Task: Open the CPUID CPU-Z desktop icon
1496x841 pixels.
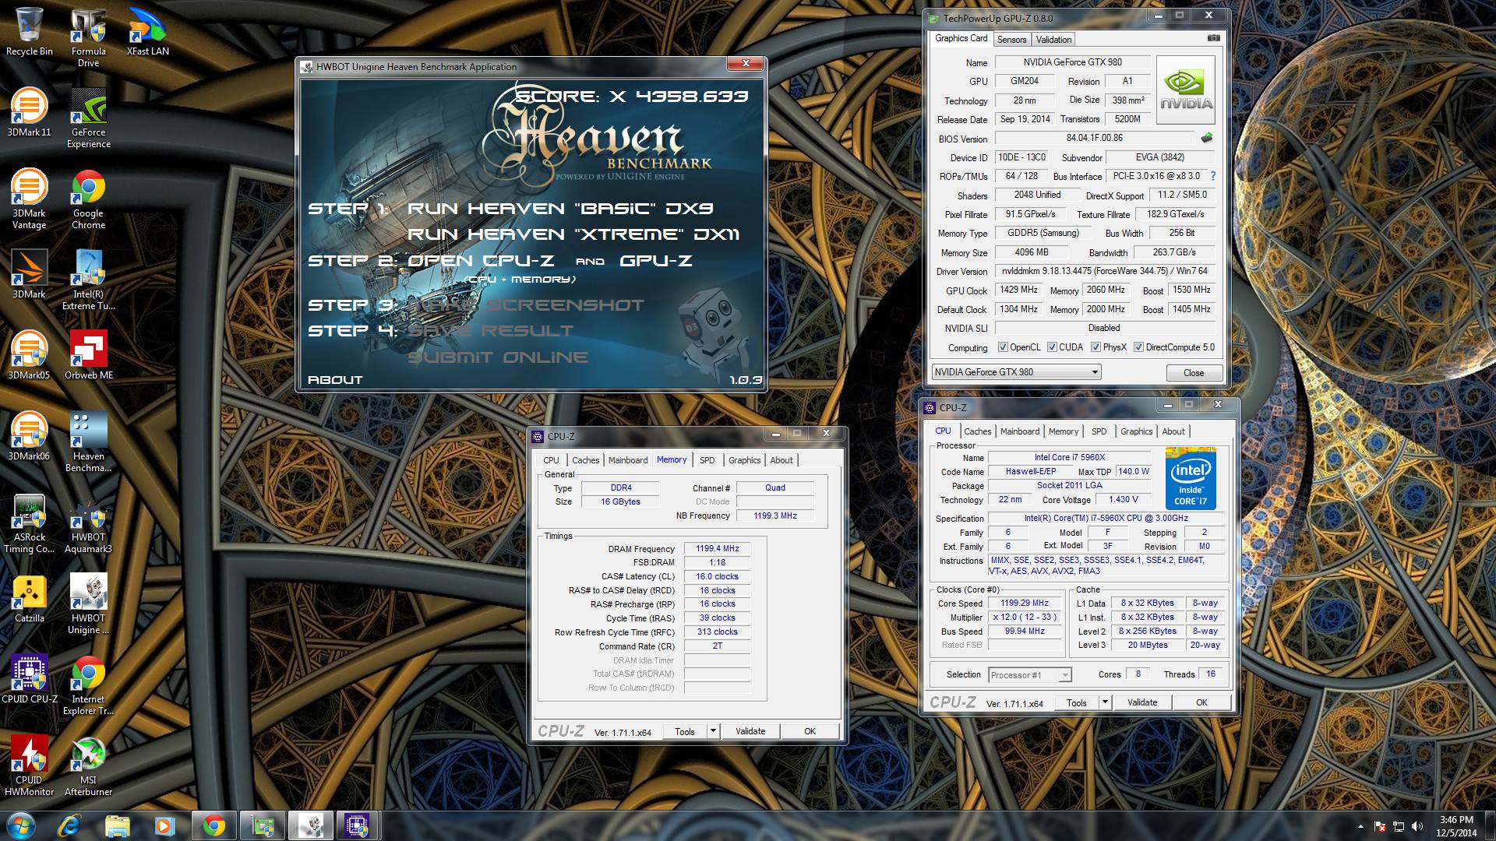Action: 30,679
